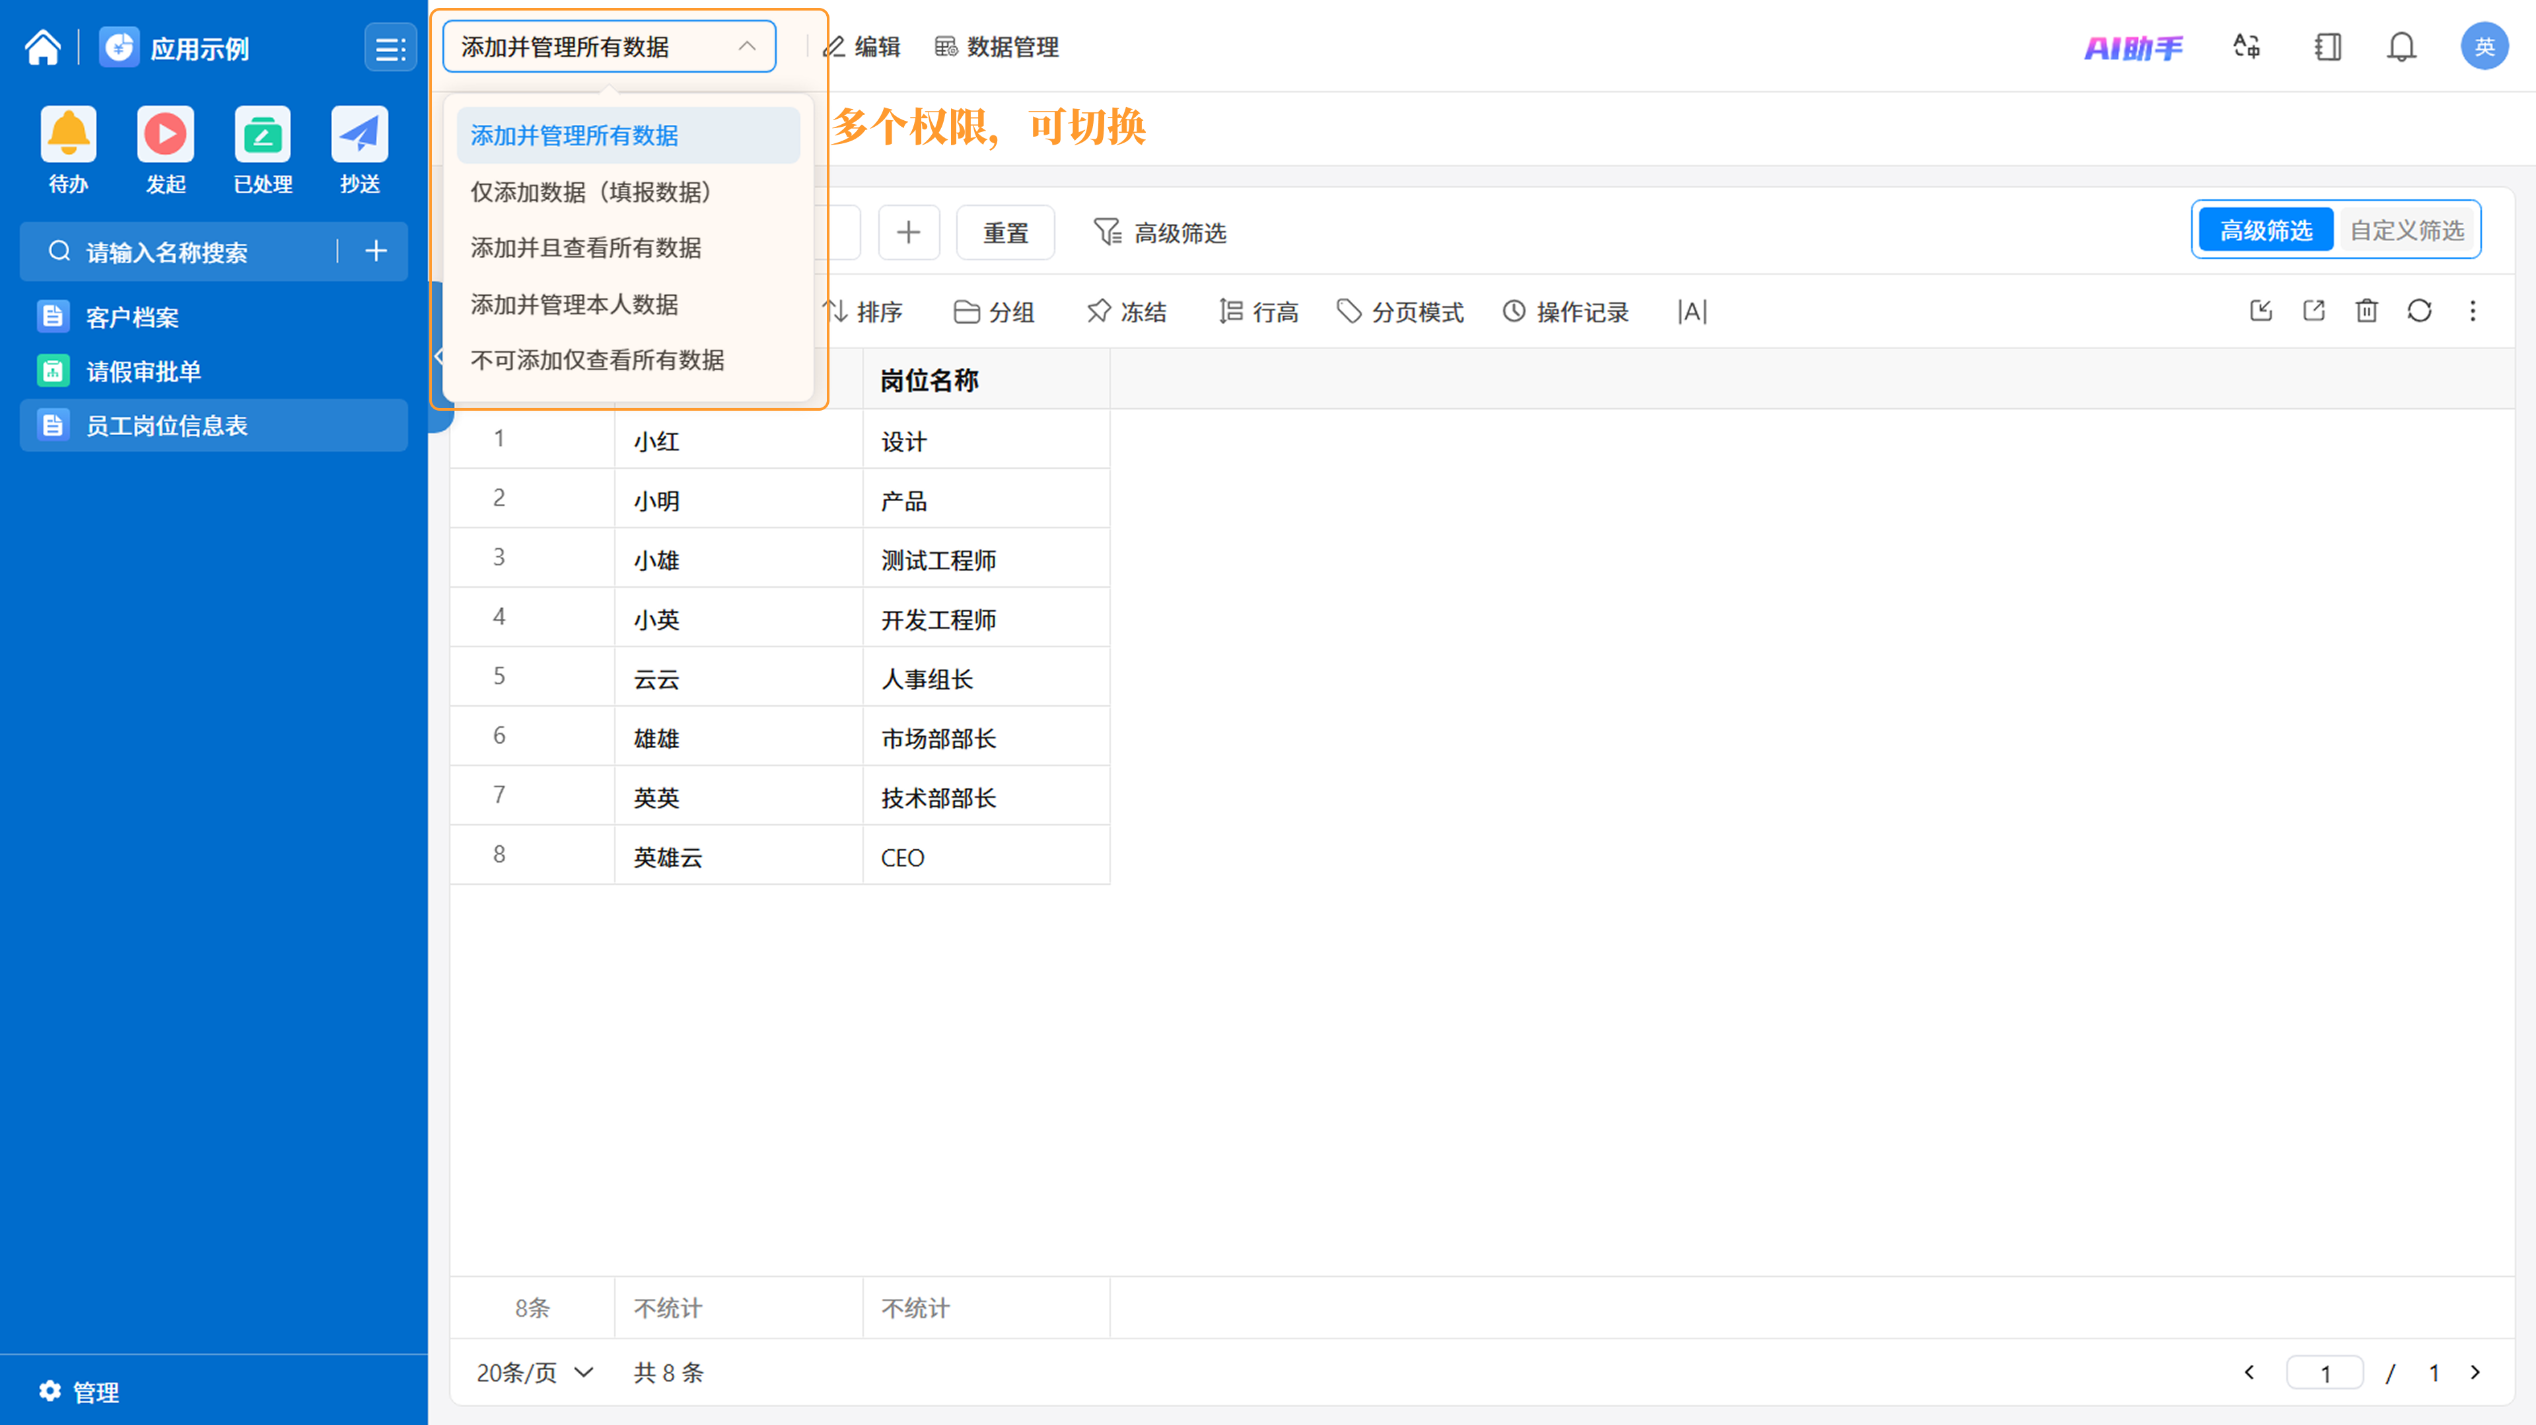The width and height of the screenshot is (2536, 1425).
Task: Launch AI助手
Action: (x=2133, y=48)
